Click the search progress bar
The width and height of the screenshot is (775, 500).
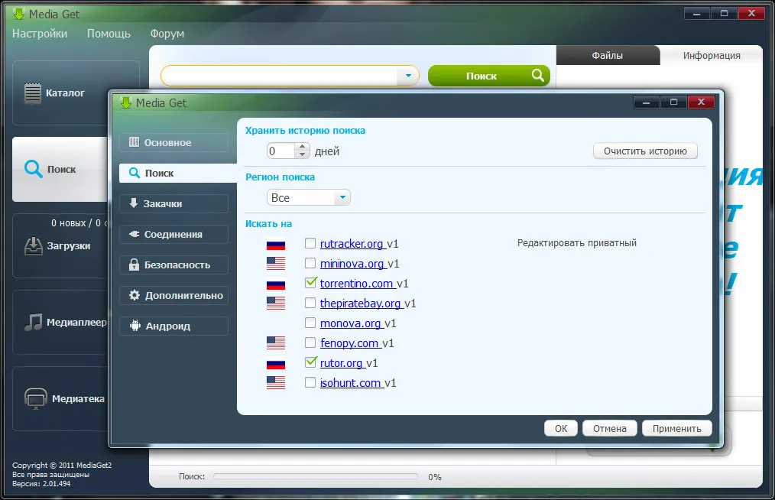pyautogui.click(x=315, y=476)
